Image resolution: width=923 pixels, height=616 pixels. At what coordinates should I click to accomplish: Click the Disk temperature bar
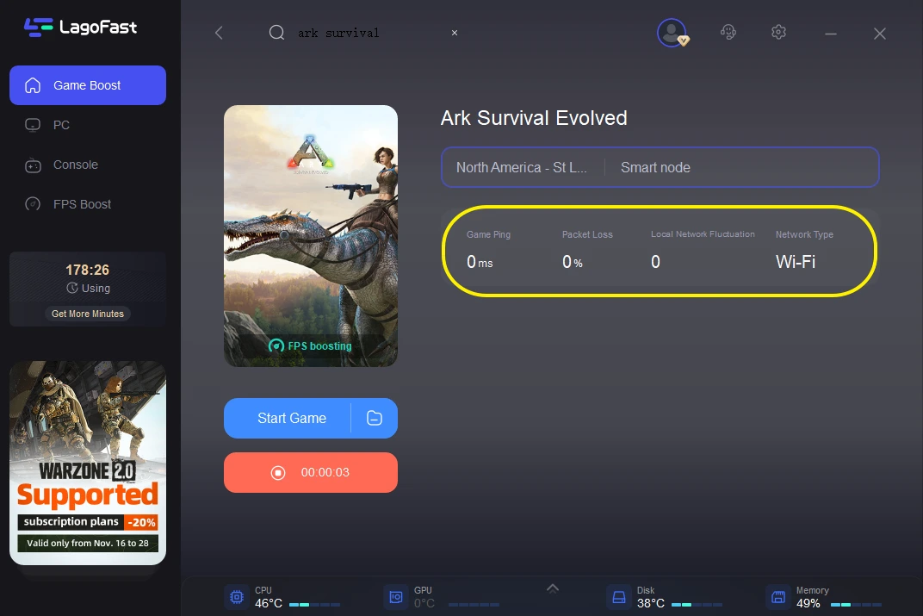697,605
